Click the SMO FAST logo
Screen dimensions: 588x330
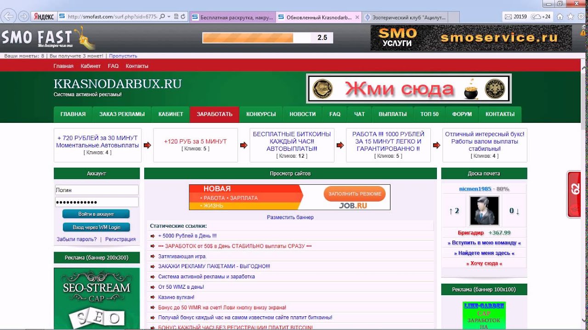48,38
